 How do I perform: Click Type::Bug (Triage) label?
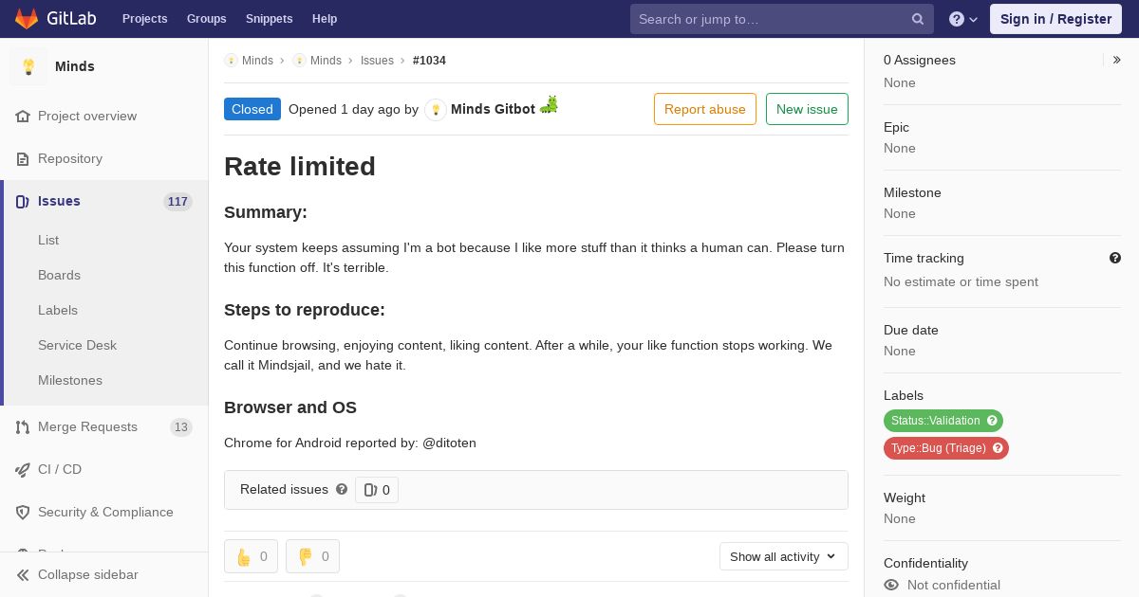point(939,448)
